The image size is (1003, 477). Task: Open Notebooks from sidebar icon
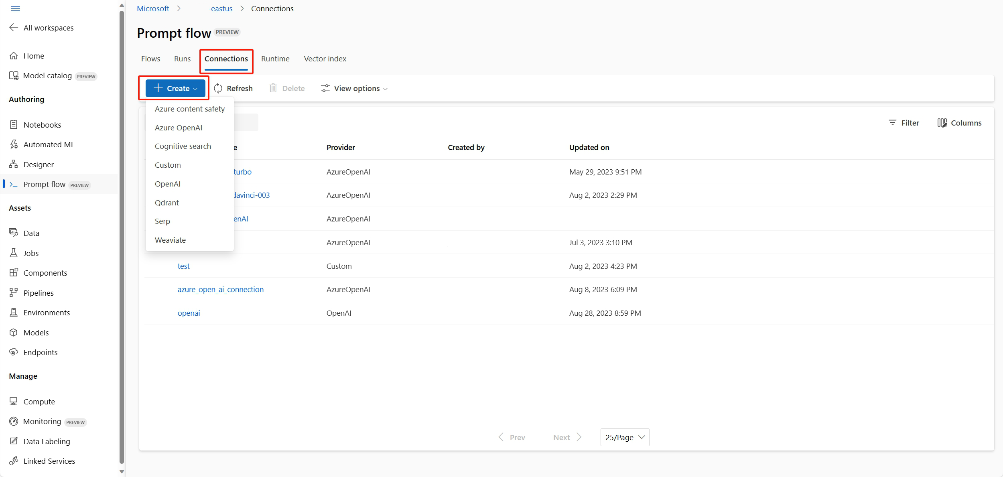tap(14, 125)
